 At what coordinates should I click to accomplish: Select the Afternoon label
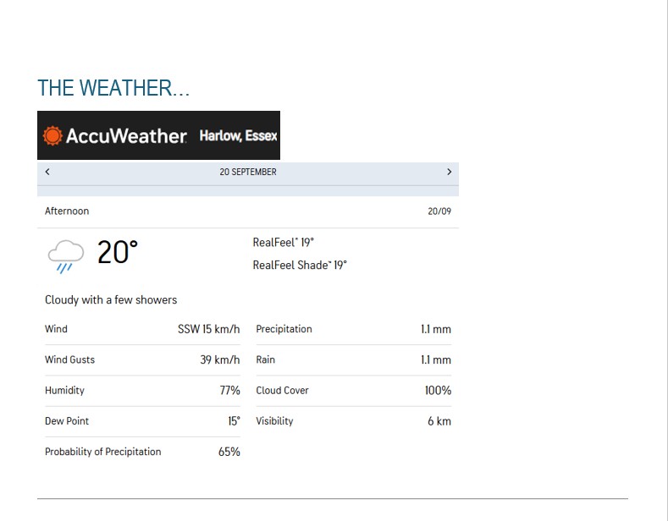(67, 211)
